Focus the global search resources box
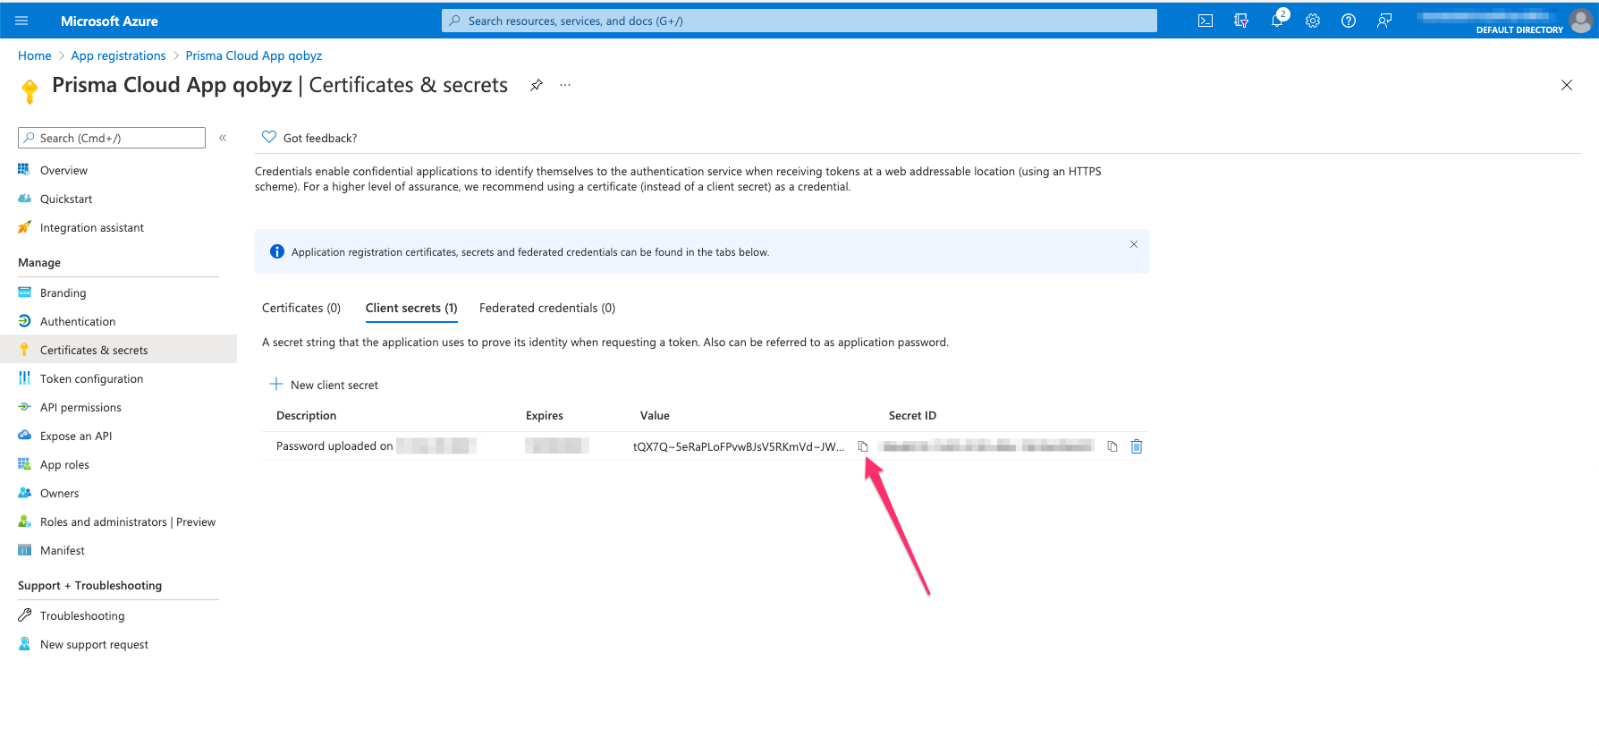 click(x=799, y=21)
